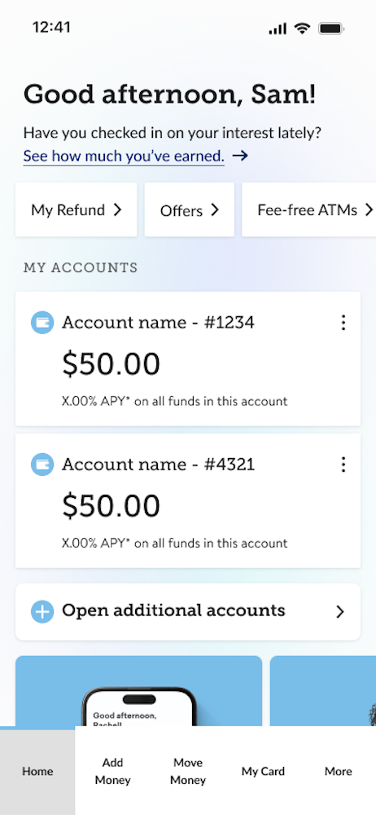Expand Open additional accounts chevron
Image resolution: width=376 pixels, height=815 pixels.
coord(340,612)
